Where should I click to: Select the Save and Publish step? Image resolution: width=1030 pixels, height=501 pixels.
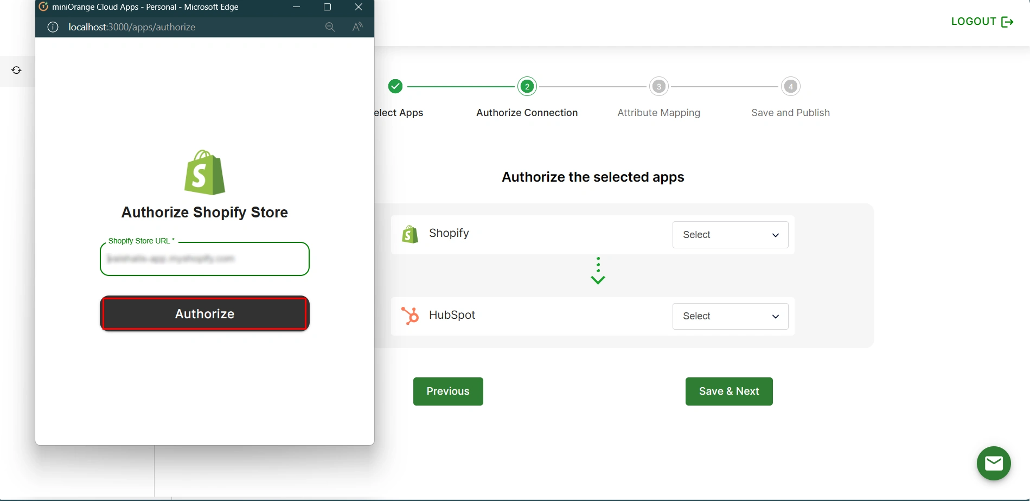[x=790, y=86]
